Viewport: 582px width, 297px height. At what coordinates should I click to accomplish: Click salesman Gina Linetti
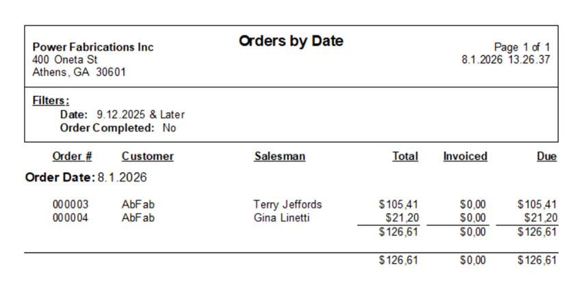pyautogui.click(x=281, y=218)
